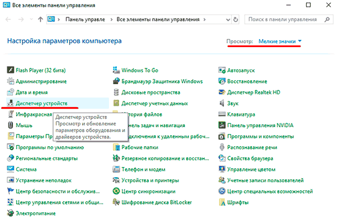The height and width of the screenshot is (222, 337).
Task: Click the Восстановление icon
Action: tap(222, 81)
